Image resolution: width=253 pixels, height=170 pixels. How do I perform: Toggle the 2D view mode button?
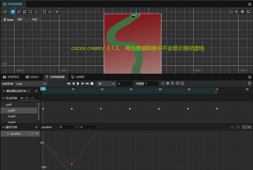(x=5, y=12)
